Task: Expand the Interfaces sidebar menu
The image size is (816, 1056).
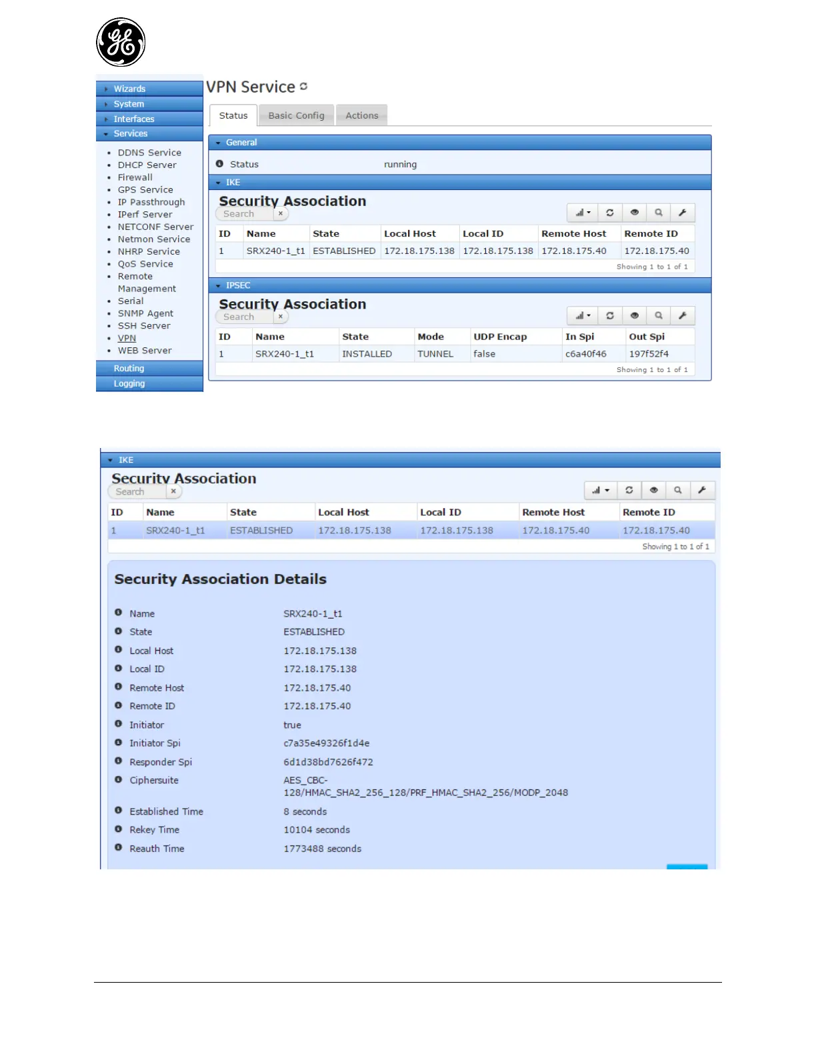Action: click(149, 119)
